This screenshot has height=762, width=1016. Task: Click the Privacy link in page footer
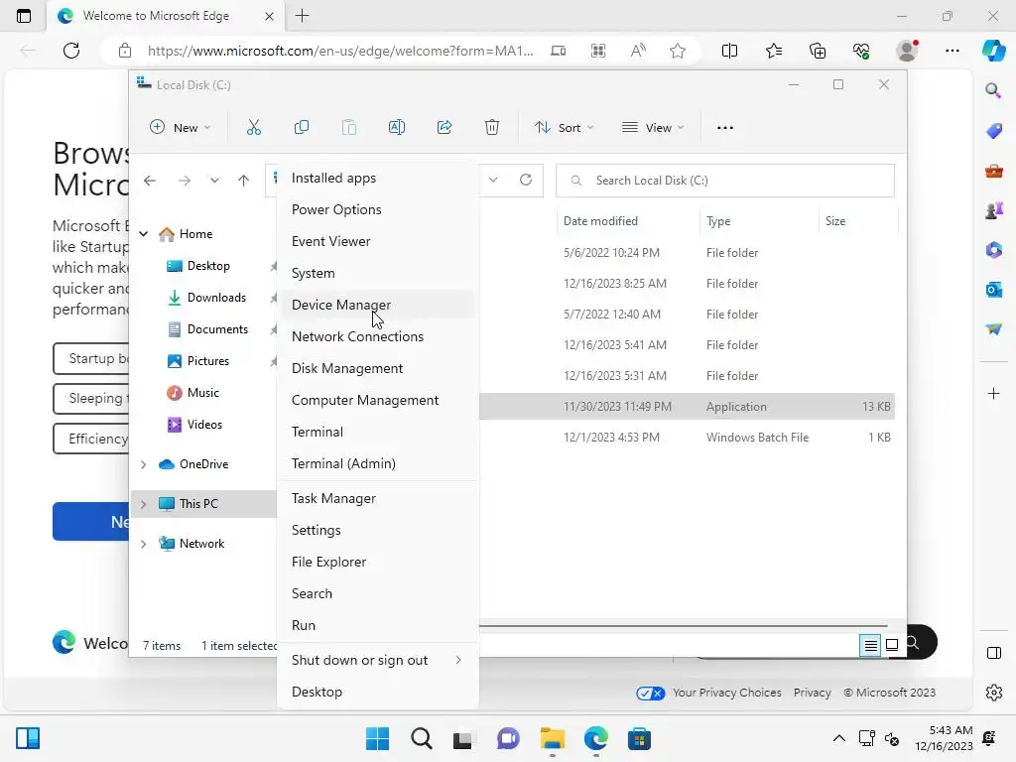812,693
